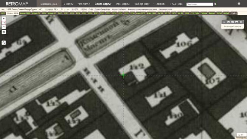
Task: Show the map list icon in floating panel
Action: click(224, 22)
